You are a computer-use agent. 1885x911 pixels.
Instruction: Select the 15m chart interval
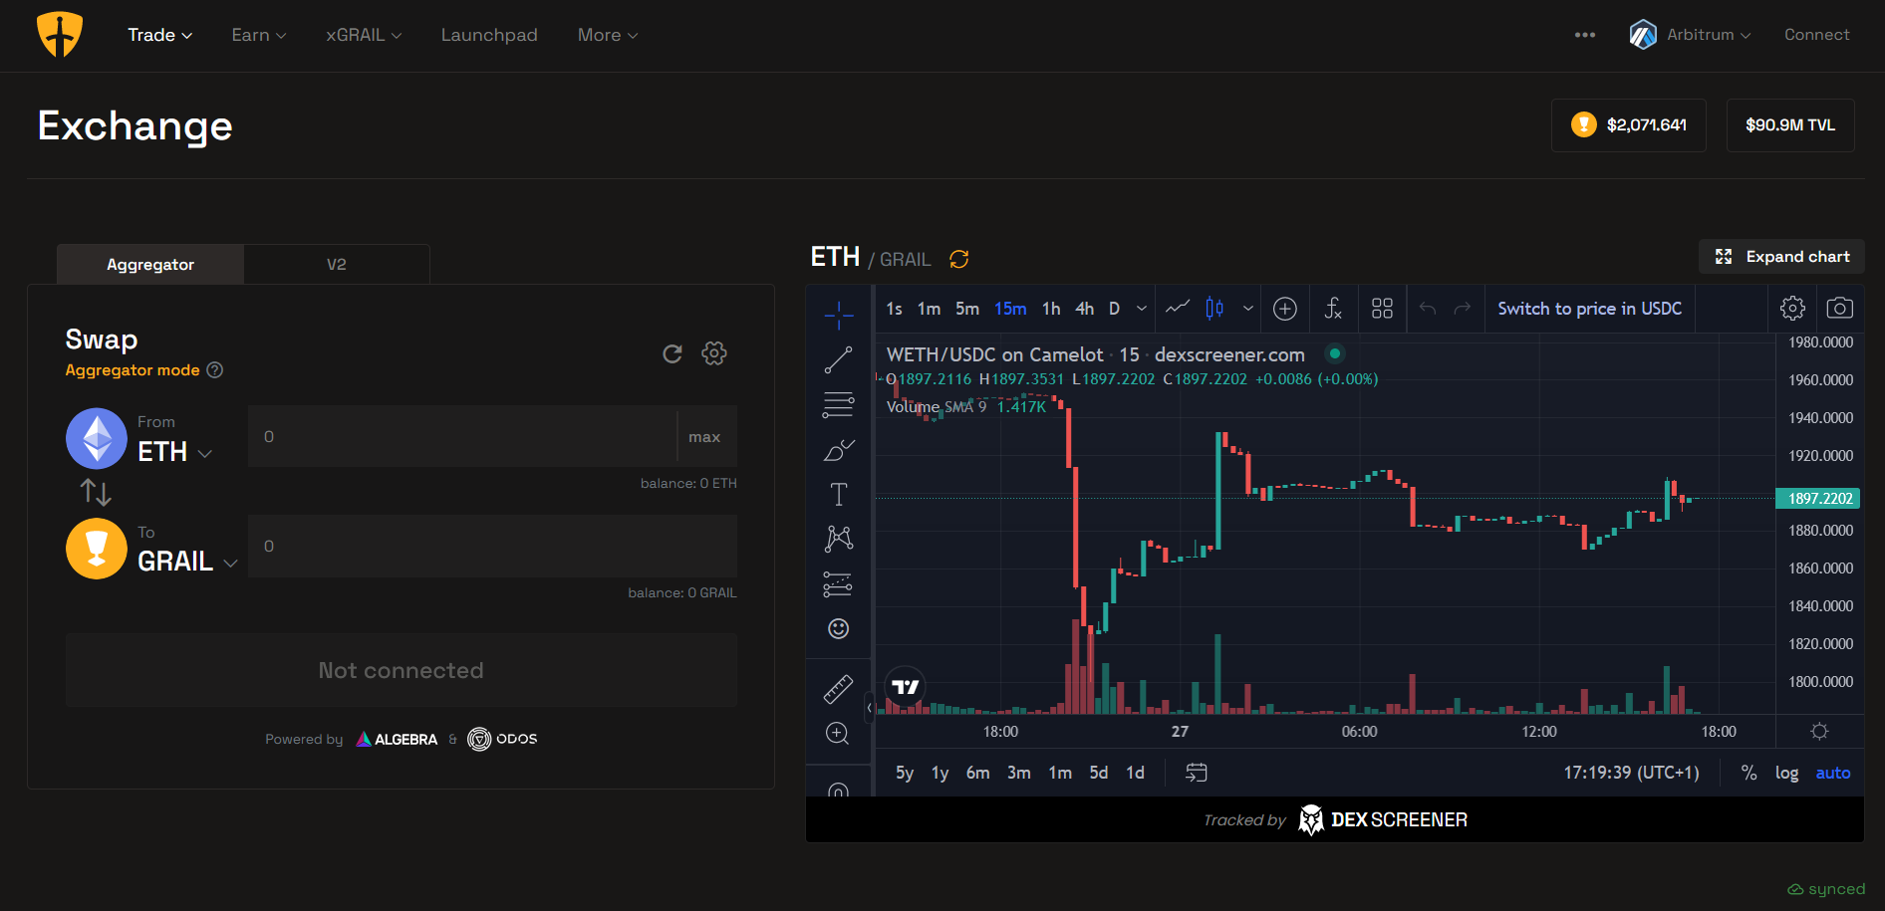pyautogui.click(x=1010, y=309)
